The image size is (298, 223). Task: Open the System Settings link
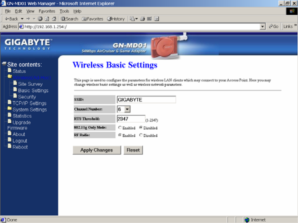30,110
